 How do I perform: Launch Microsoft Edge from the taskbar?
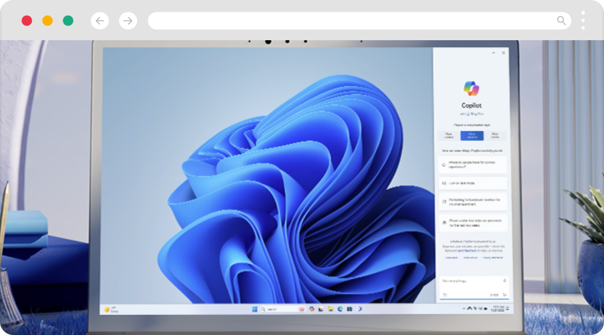click(x=340, y=309)
